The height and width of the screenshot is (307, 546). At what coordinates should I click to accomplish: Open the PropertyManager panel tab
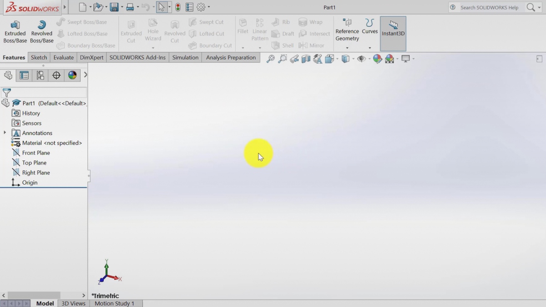[24, 75]
